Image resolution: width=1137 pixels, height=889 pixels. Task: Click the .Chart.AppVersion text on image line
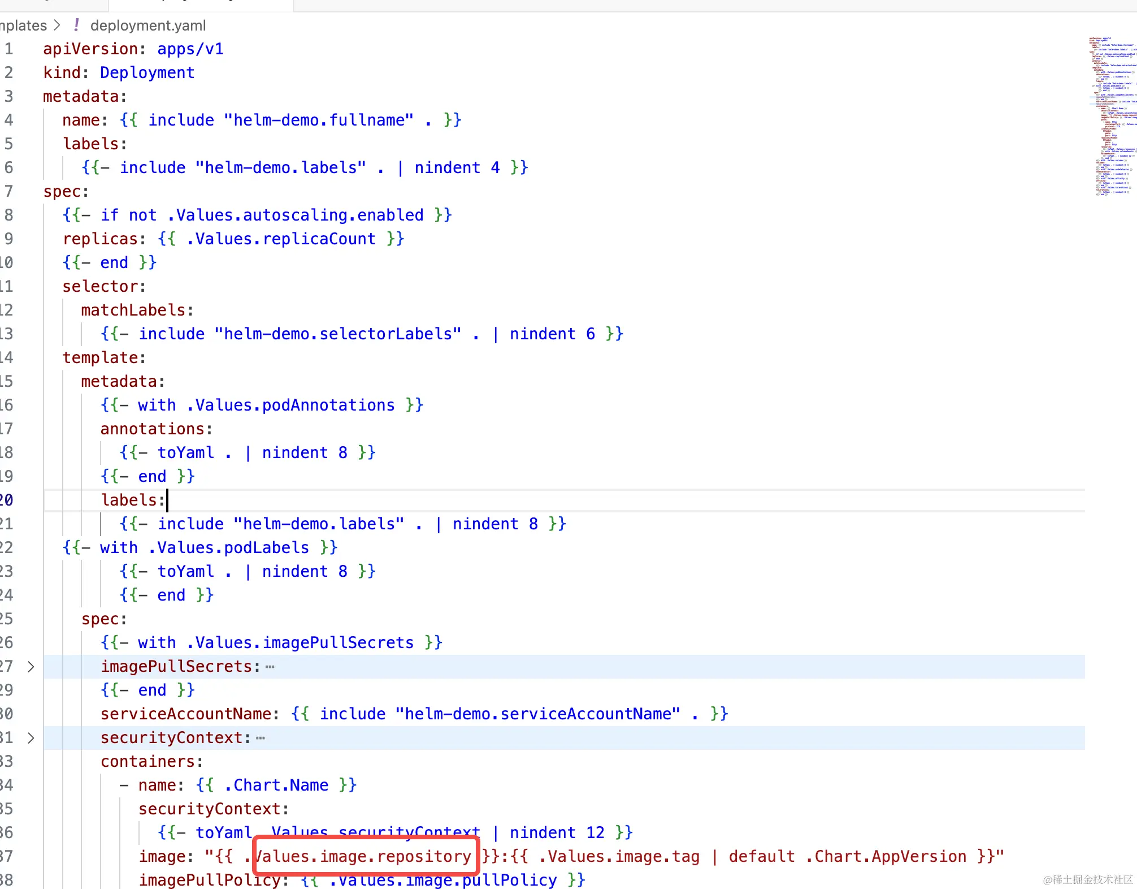pyautogui.click(x=886, y=856)
